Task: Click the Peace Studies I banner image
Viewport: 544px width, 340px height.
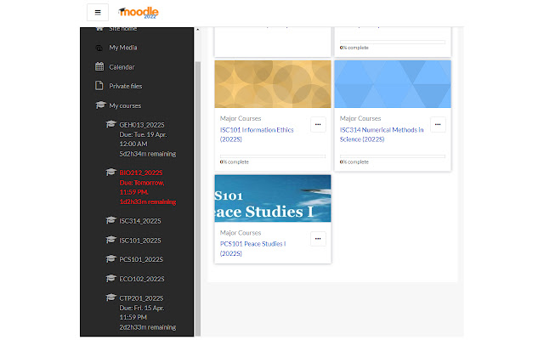Action: pos(273,198)
